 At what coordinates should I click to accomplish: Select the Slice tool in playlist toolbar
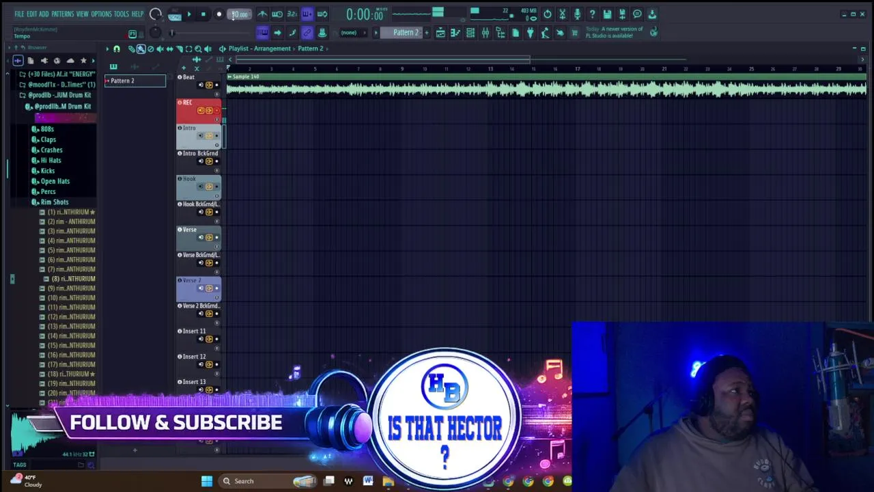[180, 49]
